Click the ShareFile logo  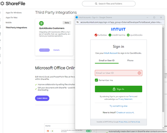point(13,4)
